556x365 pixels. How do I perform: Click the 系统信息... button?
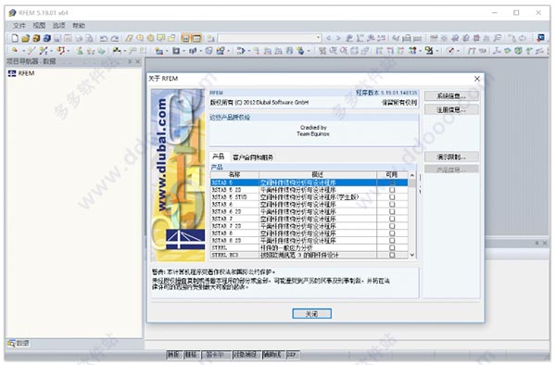(x=451, y=96)
